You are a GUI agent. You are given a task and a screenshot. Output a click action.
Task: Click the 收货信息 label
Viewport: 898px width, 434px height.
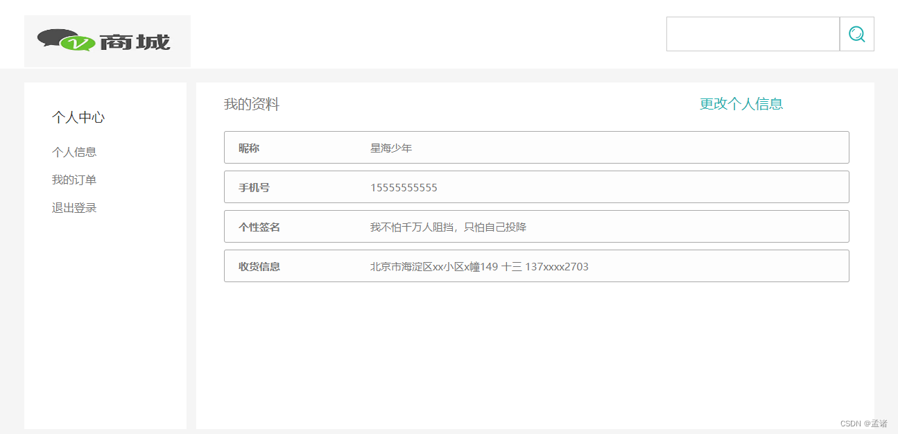coord(259,266)
